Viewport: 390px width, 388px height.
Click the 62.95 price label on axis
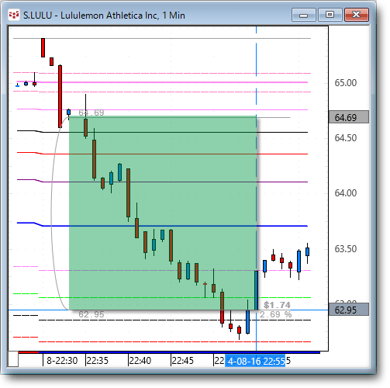pos(348,310)
